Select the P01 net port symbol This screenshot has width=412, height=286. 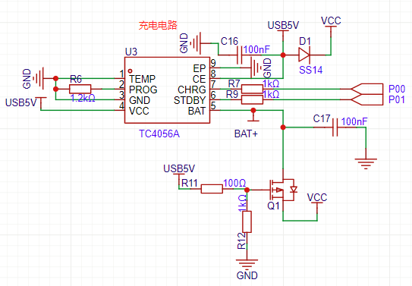click(366, 100)
